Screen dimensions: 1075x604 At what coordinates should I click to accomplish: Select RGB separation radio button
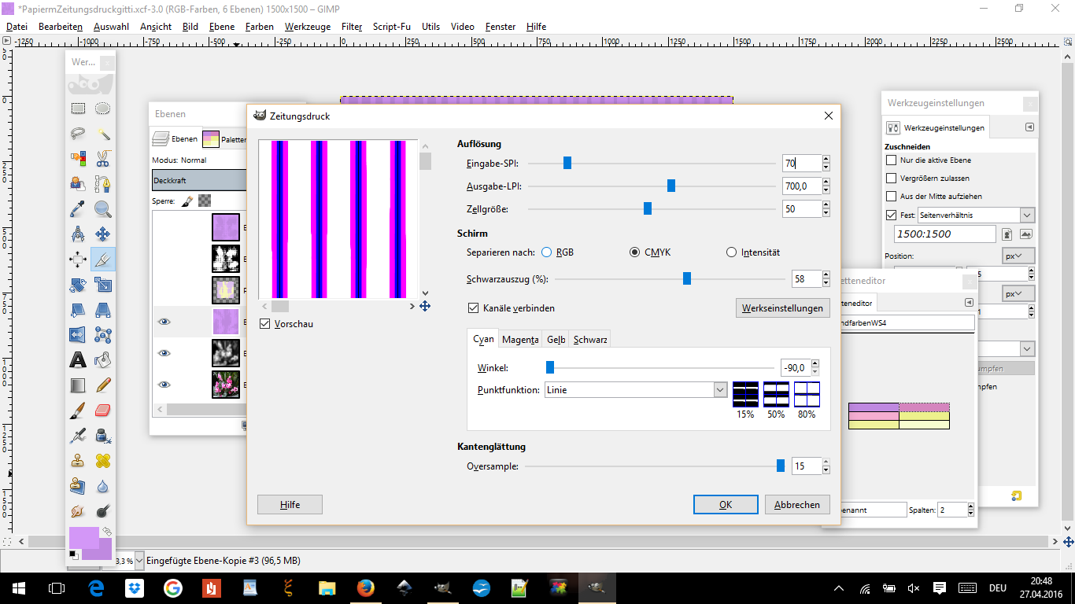[547, 252]
